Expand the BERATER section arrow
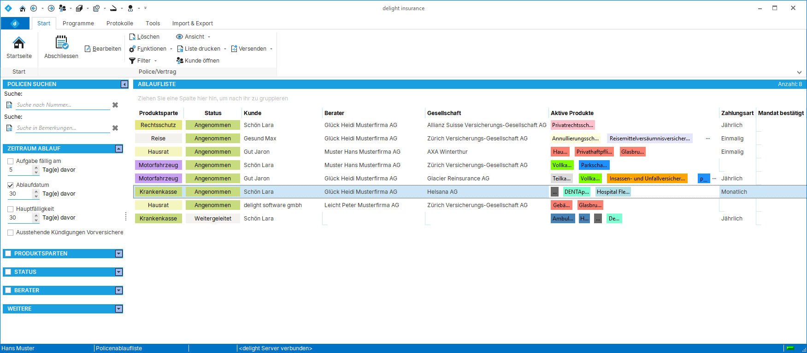The width and height of the screenshot is (807, 353). [x=119, y=290]
